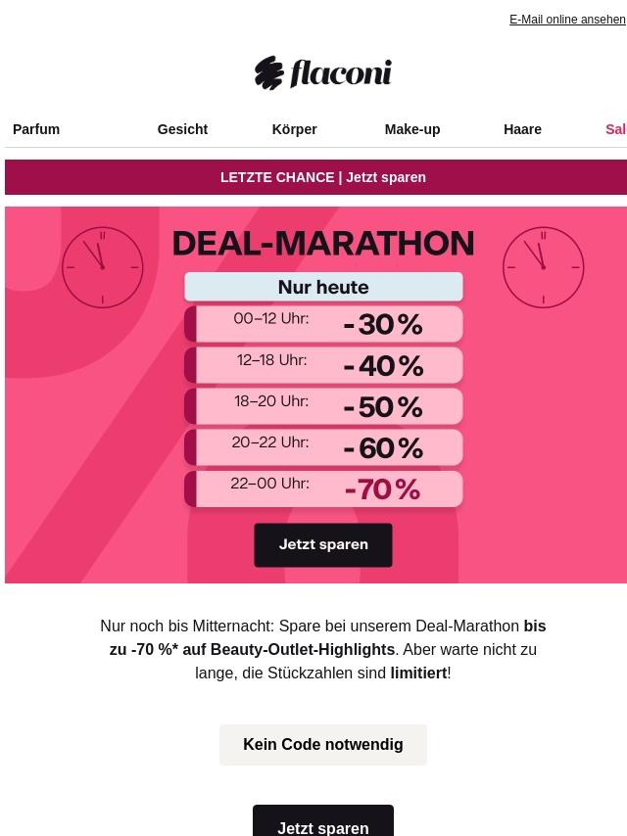Select the Körper menu item
Image resolution: width=627 pixels, height=836 pixels.
pos(295,129)
